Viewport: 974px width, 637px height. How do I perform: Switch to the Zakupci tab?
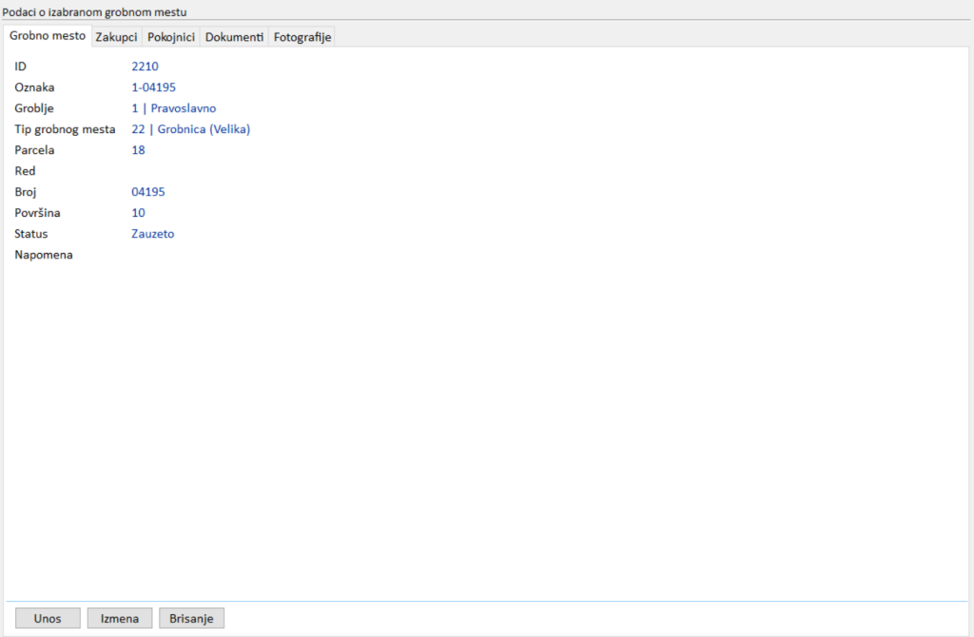[x=117, y=37]
